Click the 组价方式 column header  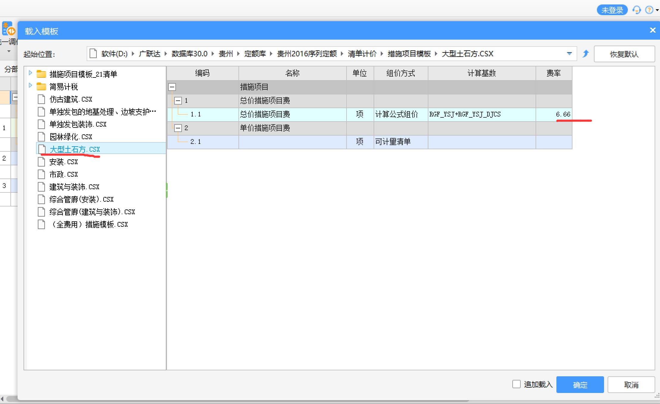coord(401,73)
